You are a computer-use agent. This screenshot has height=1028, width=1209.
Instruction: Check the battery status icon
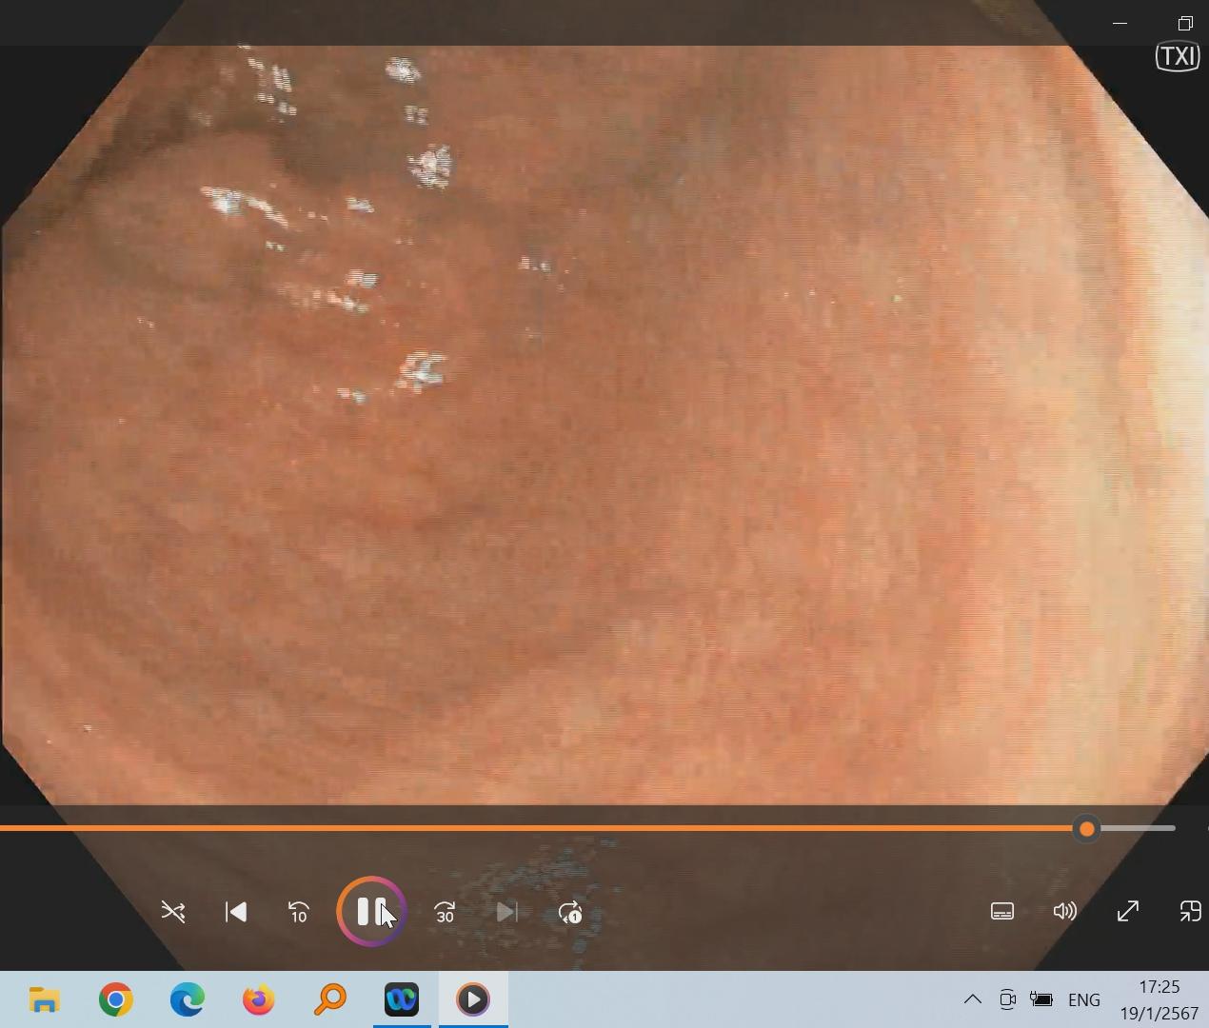1041,999
